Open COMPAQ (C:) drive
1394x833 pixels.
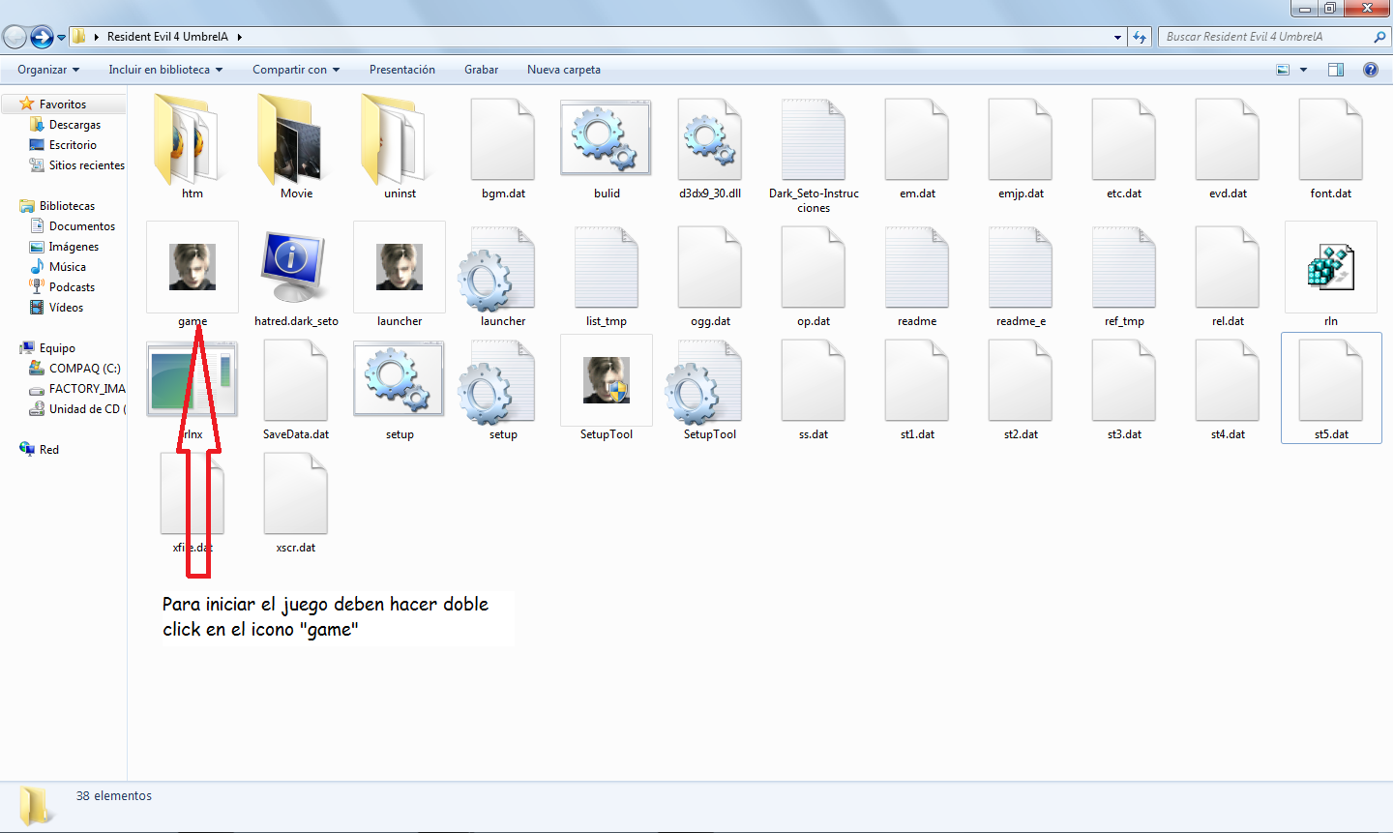[x=84, y=369]
